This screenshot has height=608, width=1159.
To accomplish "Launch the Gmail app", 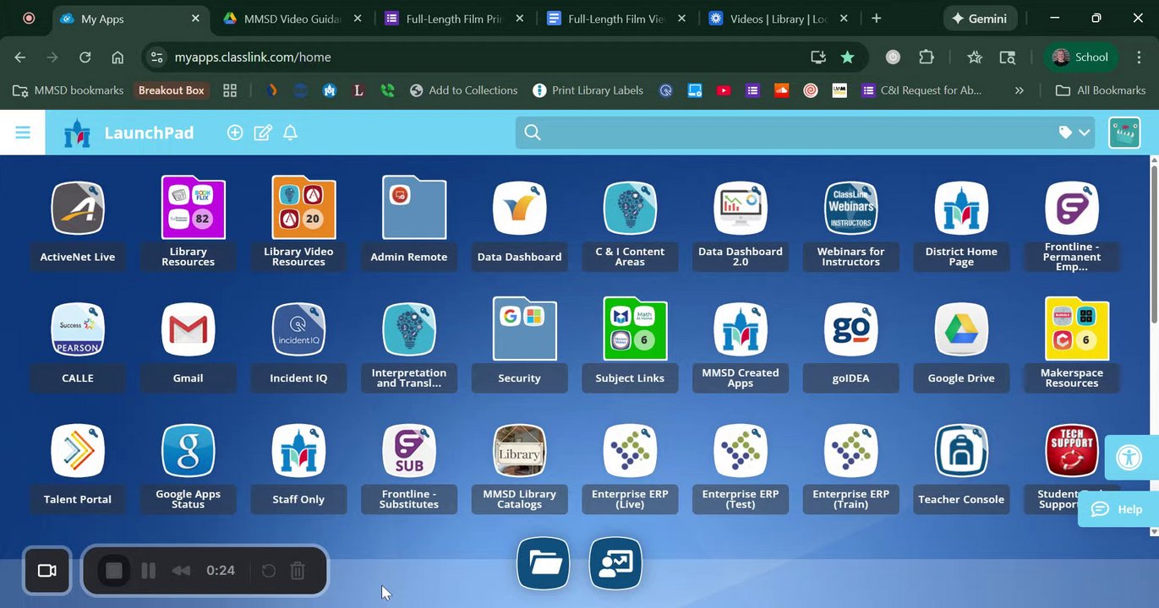I will [x=188, y=329].
